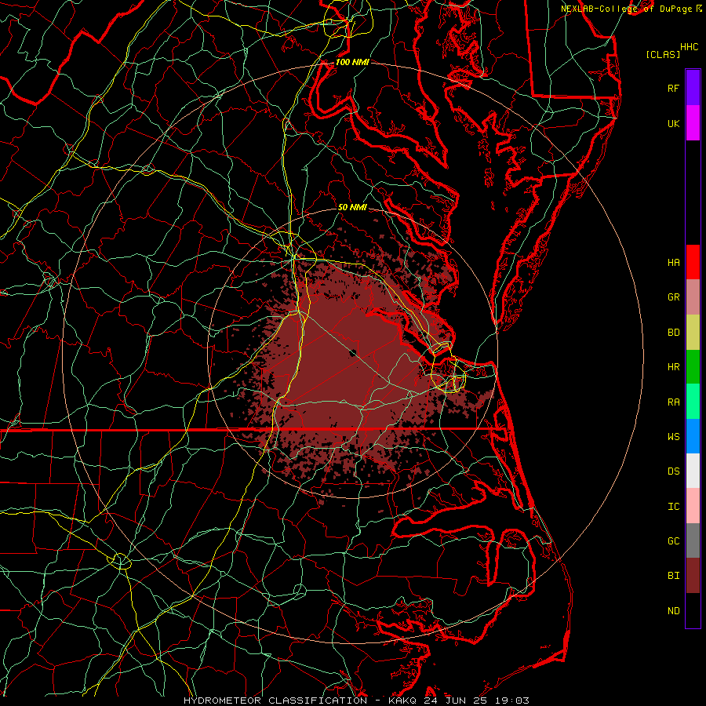Screen dimensions: 706x706
Task: Click the 'UK' legend label
Action: (x=673, y=123)
